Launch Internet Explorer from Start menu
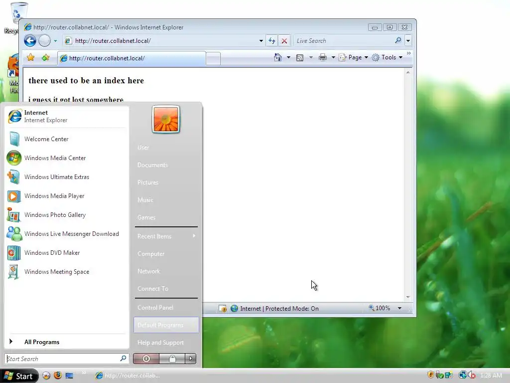Screen dimensions: 510x383 [x=67, y=116]
